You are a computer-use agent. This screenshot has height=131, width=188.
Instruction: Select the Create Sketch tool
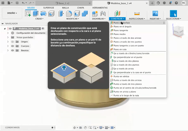click(28, 13)
